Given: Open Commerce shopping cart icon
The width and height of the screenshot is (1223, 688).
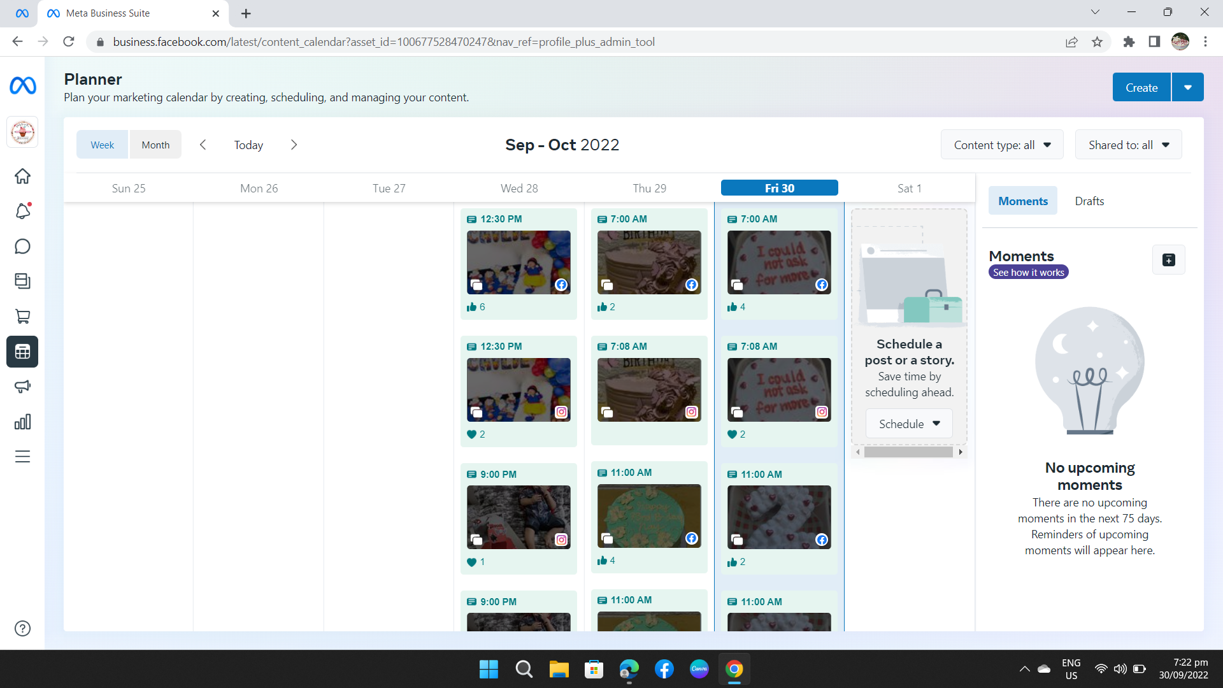Looking at the screenshot, I should tap(22, 317).
